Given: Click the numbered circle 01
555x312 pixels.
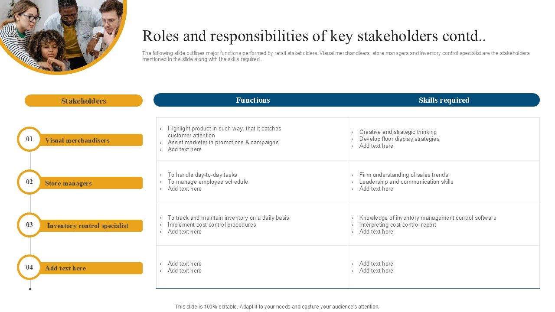Looking at the screenshot, I should [x=29, y=139].
